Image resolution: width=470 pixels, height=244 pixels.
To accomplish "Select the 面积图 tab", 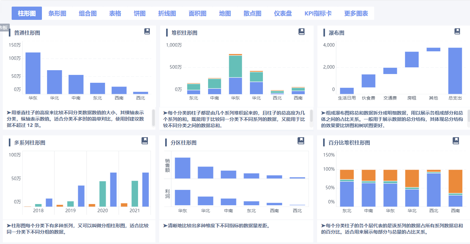I will (x=197, y=14).
